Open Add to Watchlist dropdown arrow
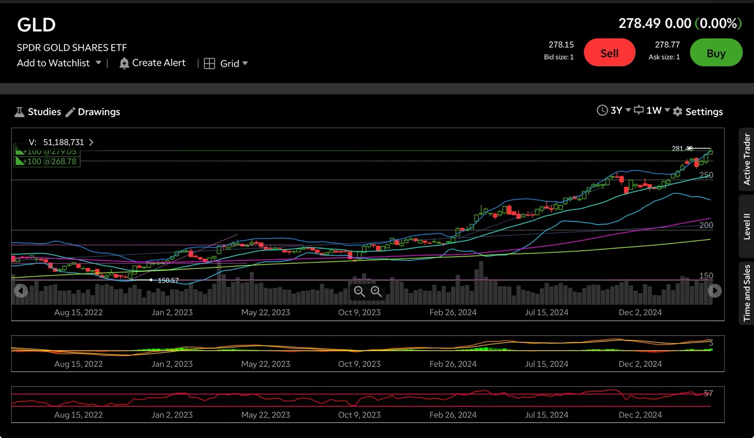Image resolution: width=754 pixels, height=438 pixels. (x=98, y=63)
